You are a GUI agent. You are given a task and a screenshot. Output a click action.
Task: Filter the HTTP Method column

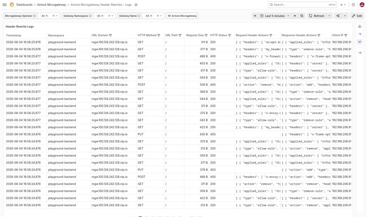click(x=159, y=35)
